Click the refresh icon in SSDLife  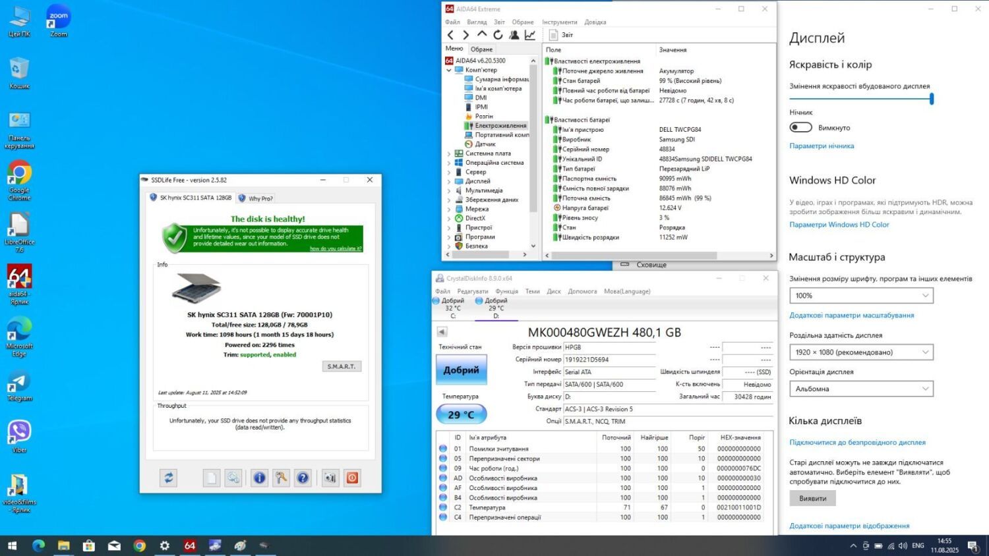169,478
